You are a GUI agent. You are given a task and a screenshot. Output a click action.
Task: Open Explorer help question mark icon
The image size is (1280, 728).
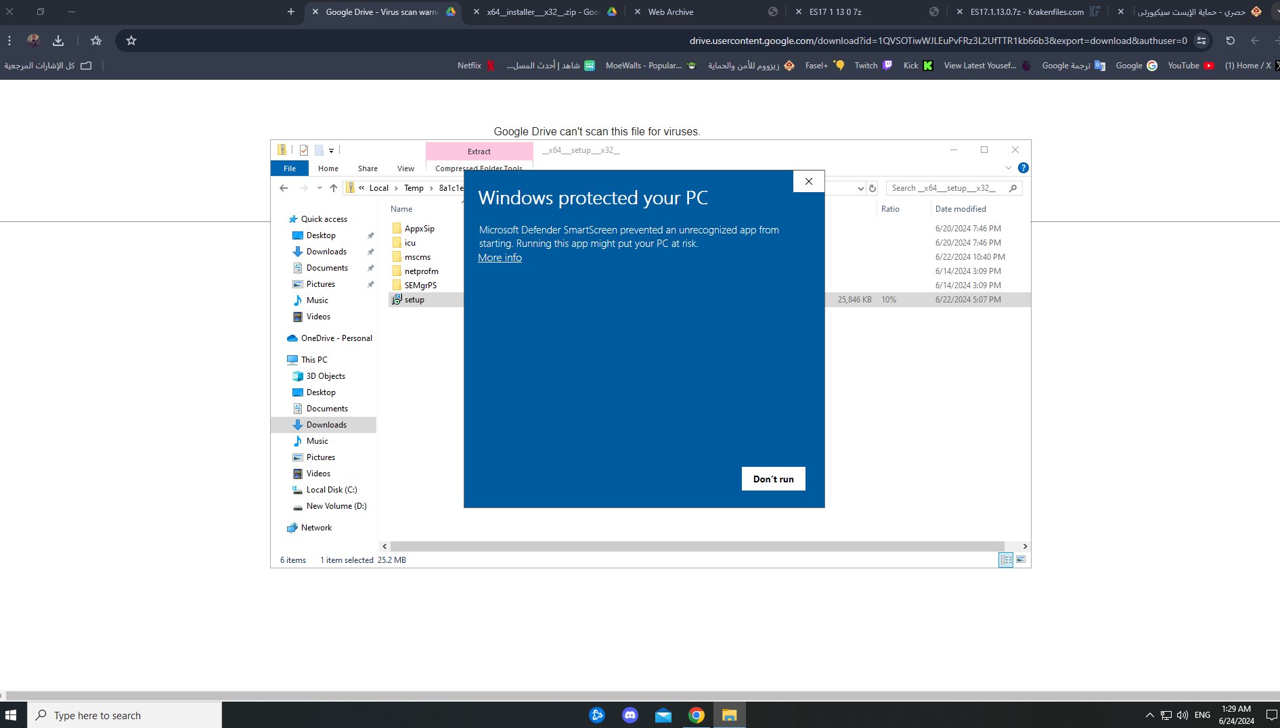coord(1023,168)
